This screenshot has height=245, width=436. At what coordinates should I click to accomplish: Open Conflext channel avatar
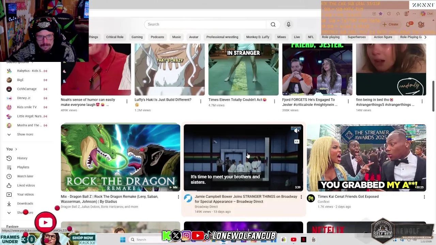point(311,198)
